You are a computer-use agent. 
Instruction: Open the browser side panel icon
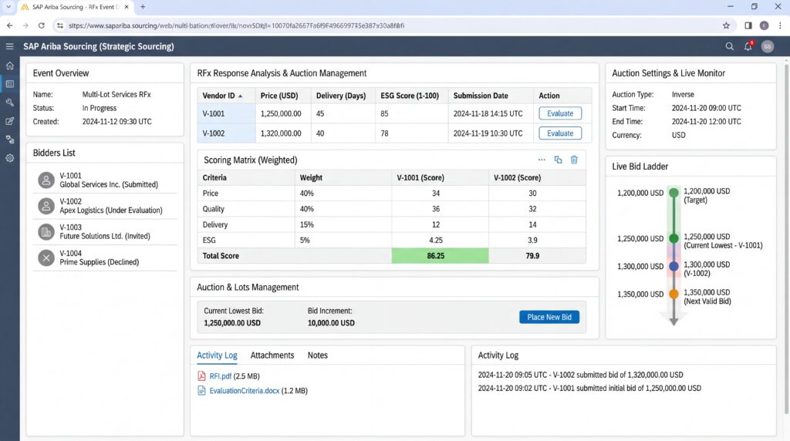748,25
